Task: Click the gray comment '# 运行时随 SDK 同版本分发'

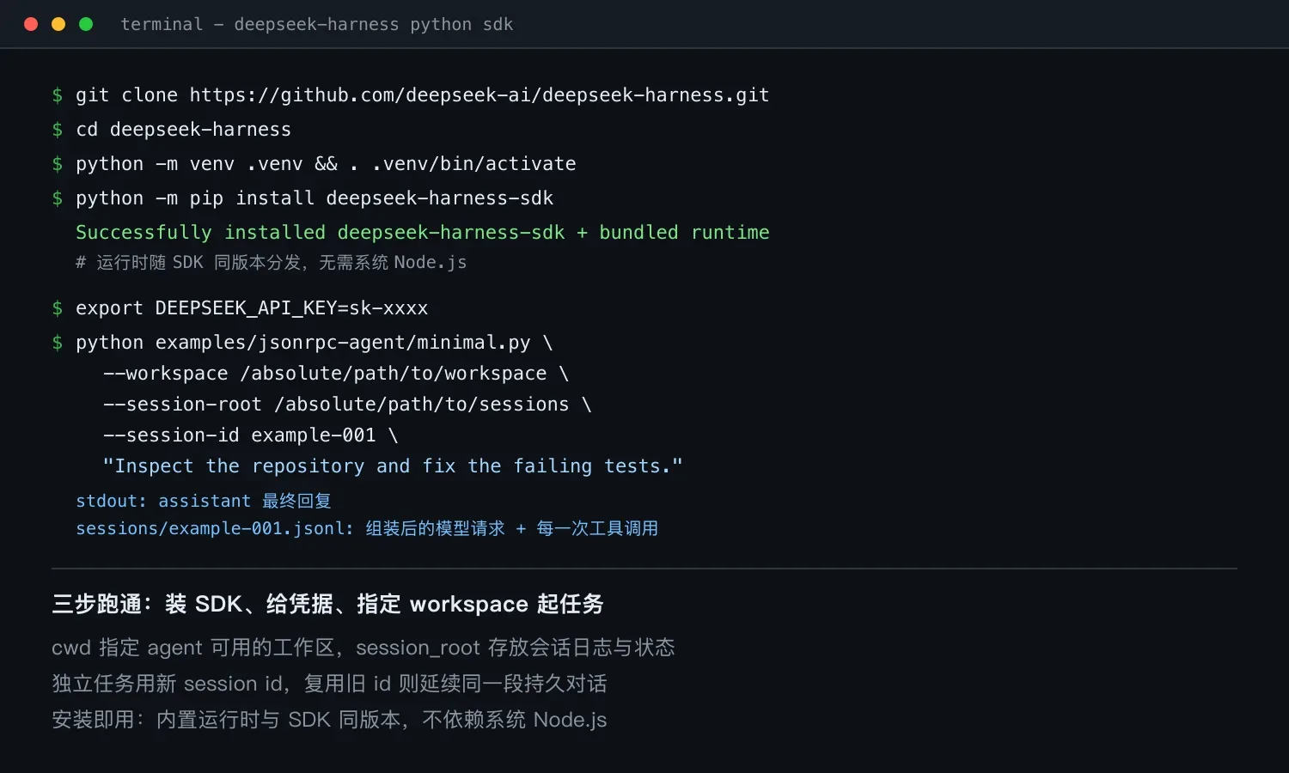Action: pos(272,262)
